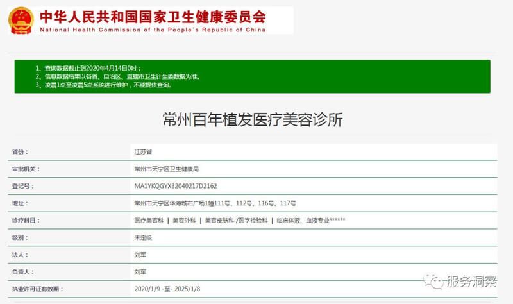Image resolution: width=513 pixels, height=304 pixels.
Task: Click the 服务洞察 watermark text
Action: point(471,282)
